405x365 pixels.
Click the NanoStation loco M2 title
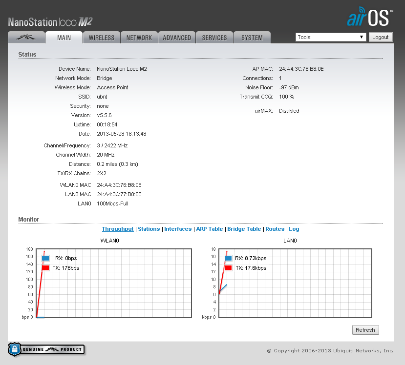tap(50, 22)
